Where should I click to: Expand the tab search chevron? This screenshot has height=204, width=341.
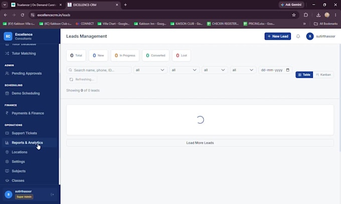[5, 5]
